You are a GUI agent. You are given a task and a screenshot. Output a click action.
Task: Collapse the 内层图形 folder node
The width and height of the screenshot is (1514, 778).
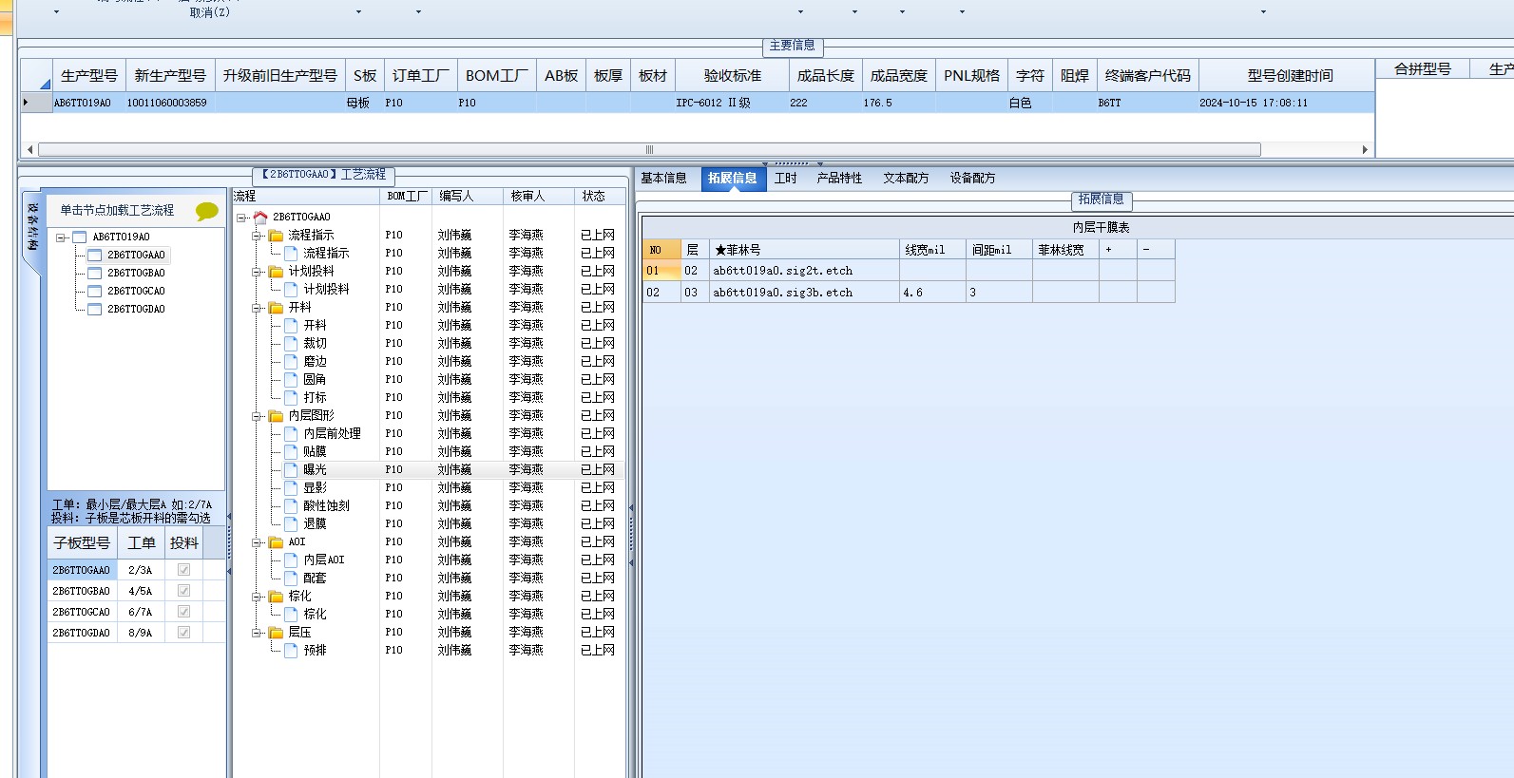pos(257,416)
